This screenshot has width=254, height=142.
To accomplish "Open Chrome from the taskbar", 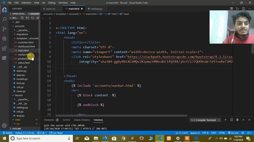I will click(123, 138).
